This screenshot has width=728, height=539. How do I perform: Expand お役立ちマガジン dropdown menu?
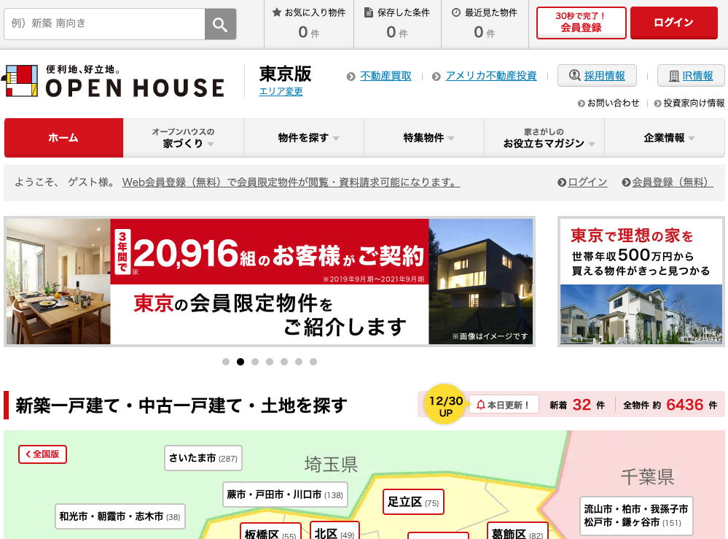(544, 138)
